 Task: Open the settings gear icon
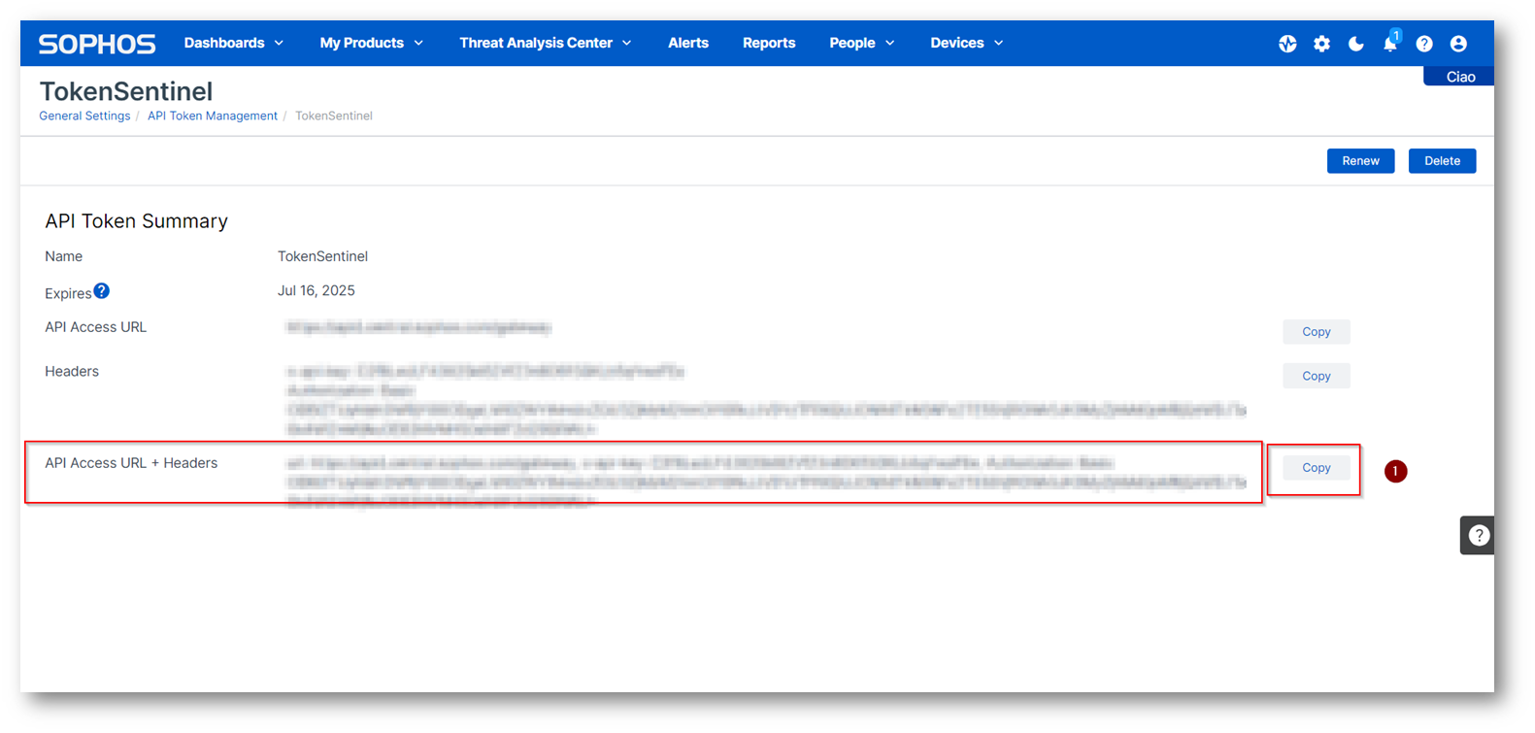tap(1321, 44)
